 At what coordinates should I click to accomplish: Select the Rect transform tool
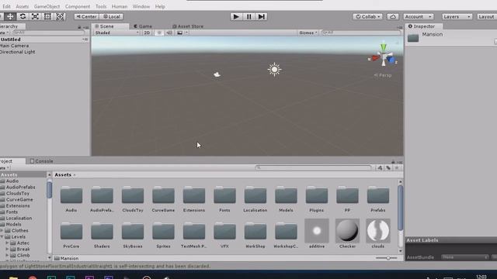coord(47,16)
